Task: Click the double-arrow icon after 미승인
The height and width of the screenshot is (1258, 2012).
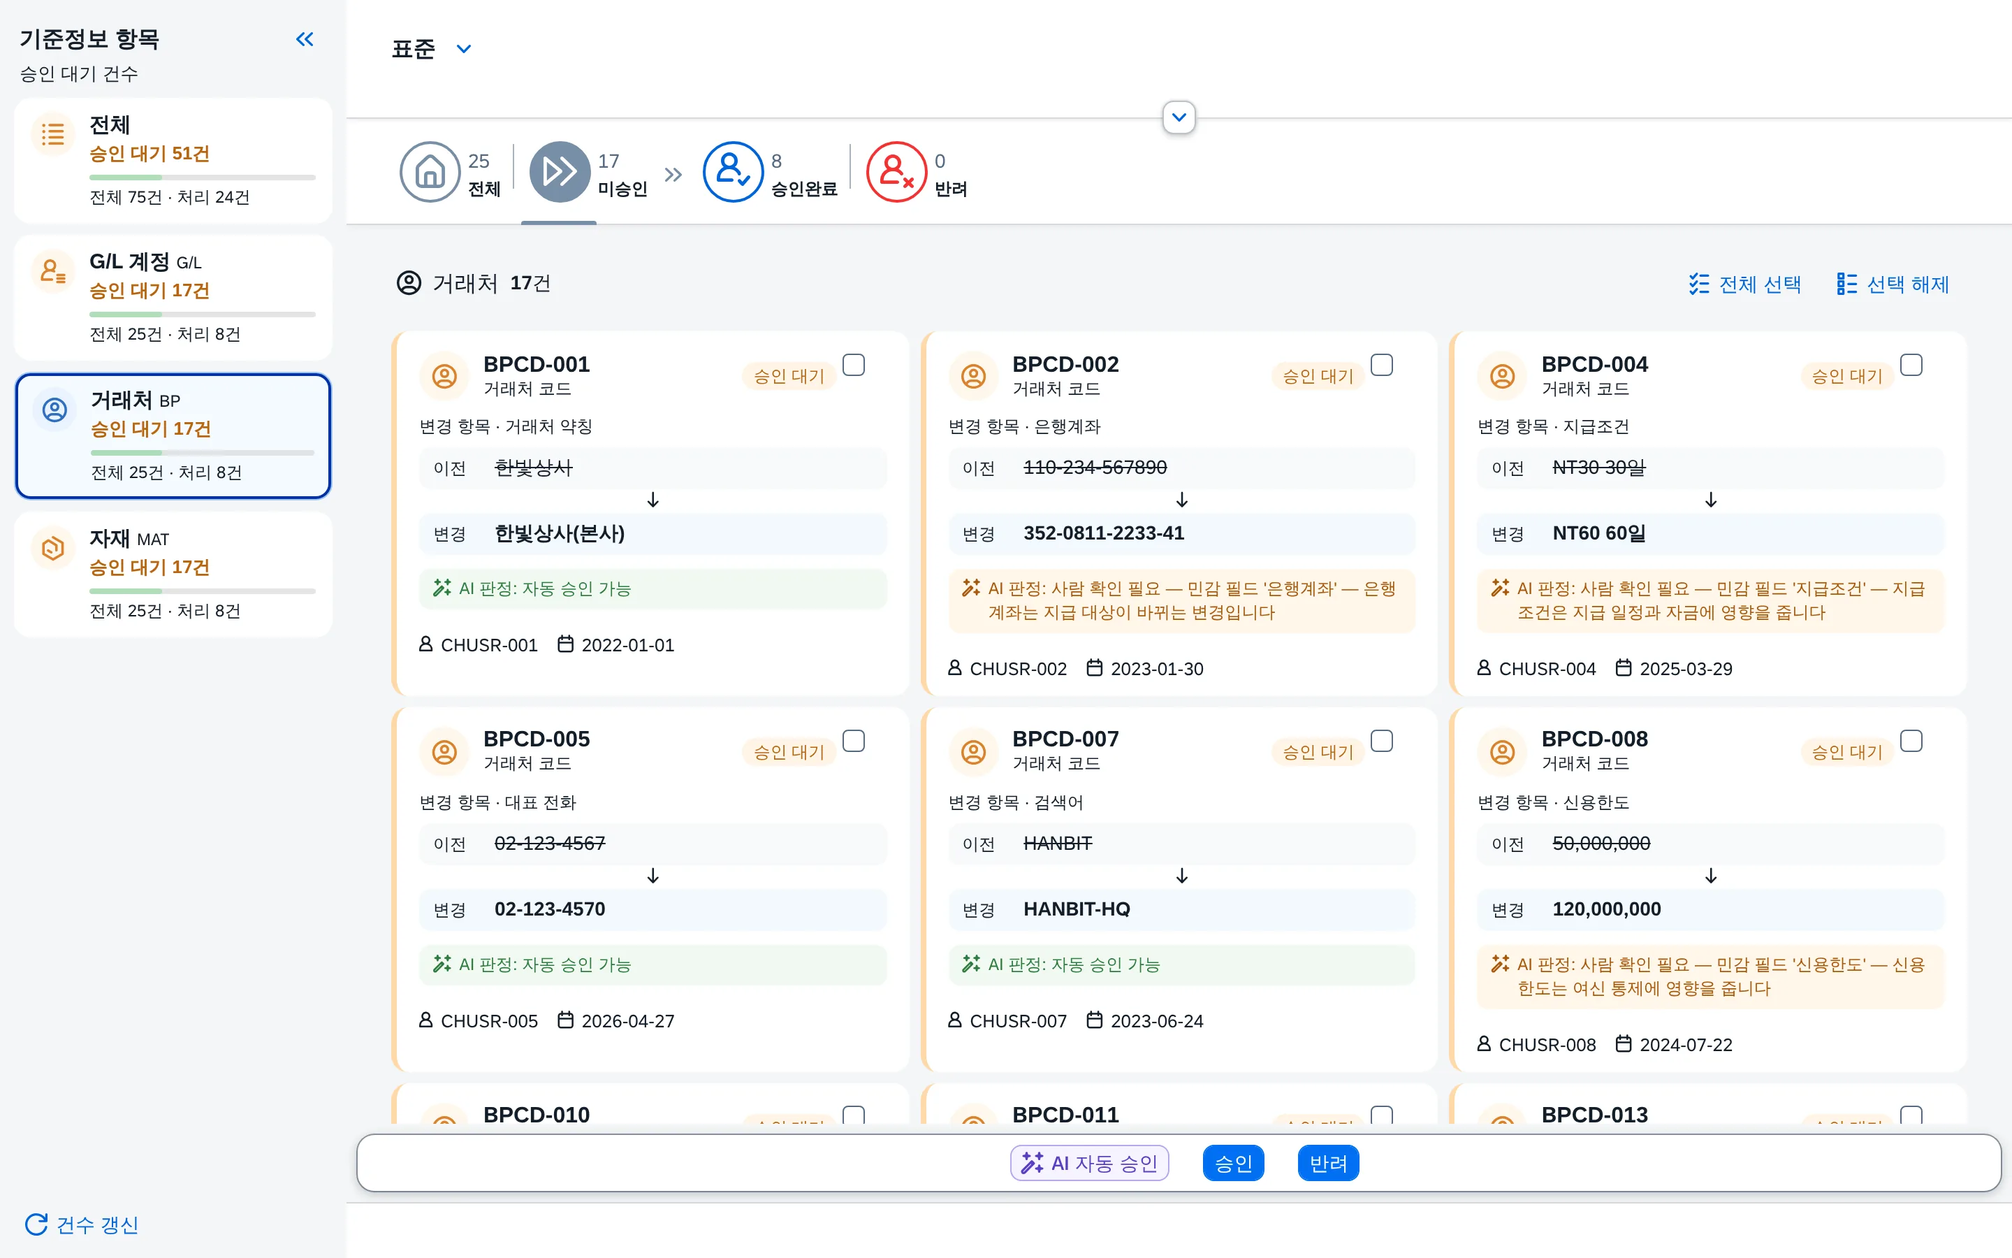Action: click(x=673, y=174)
